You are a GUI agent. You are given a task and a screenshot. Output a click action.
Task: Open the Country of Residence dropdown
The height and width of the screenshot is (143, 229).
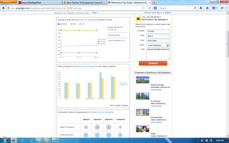tap(158, 45)
